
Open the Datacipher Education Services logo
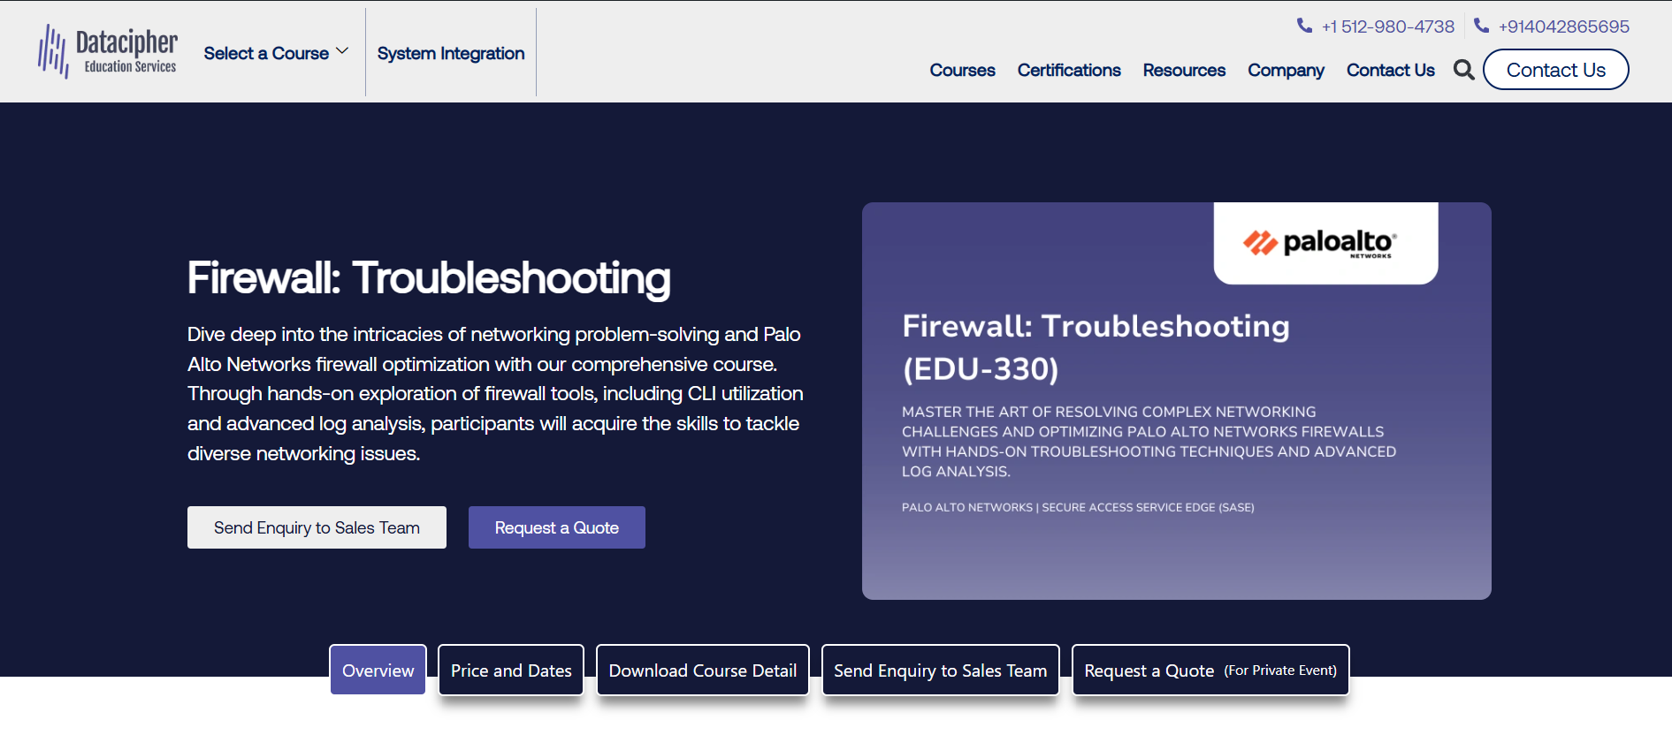pyautogui.click(x=107, y=51)
